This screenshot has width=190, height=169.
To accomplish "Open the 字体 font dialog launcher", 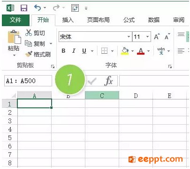I will (x=170, y=67).
